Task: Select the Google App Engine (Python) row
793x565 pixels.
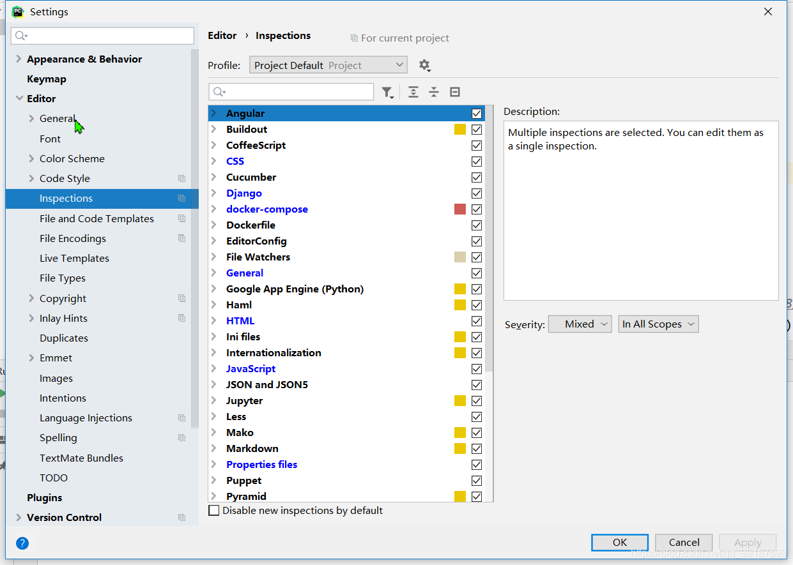Action: [346, 289]
